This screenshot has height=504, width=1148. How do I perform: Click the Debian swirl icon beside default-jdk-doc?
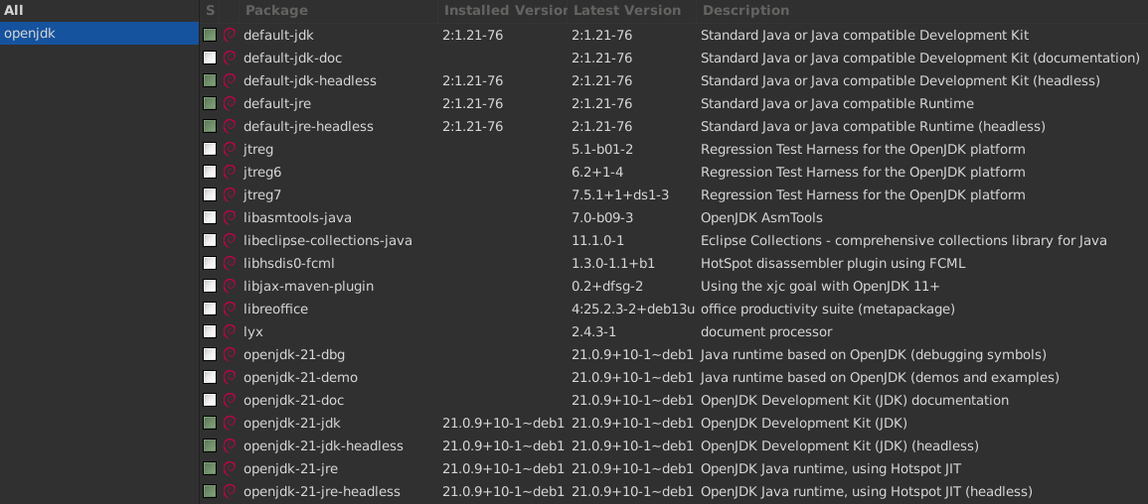point(230,58)
